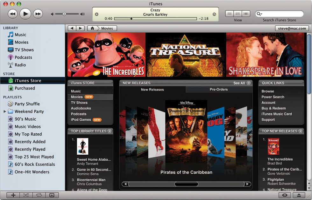Viewport: 312px width, 200px height.
Task: Go back in the store browser
Action: (x=72, y=28)
